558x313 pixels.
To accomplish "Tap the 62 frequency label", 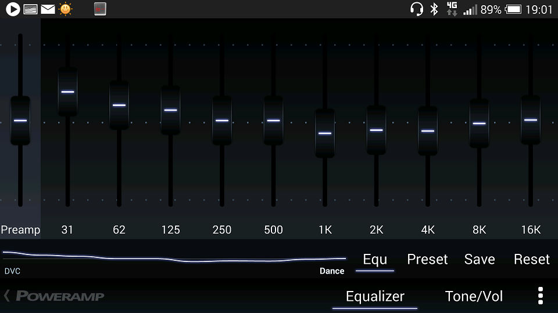I will pyautogui.click(x=119, y=230).
